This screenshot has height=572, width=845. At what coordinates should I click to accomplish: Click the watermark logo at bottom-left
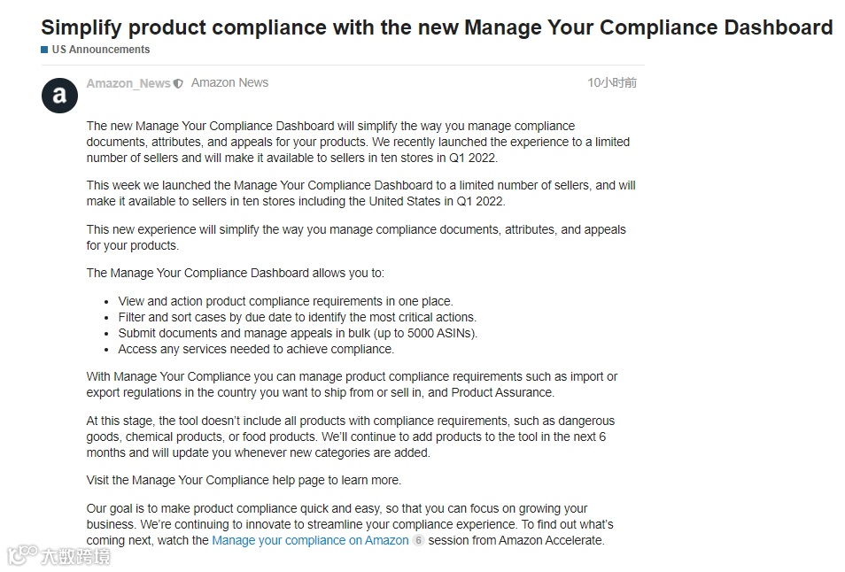coord(58,556)
